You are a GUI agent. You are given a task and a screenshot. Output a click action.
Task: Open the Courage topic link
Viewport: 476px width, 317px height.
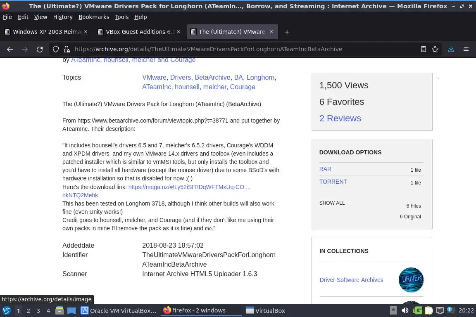point(243,87)
